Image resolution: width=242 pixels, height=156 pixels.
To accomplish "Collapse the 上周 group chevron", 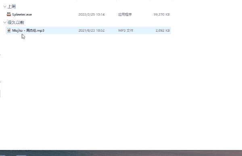I will (5, 6).
